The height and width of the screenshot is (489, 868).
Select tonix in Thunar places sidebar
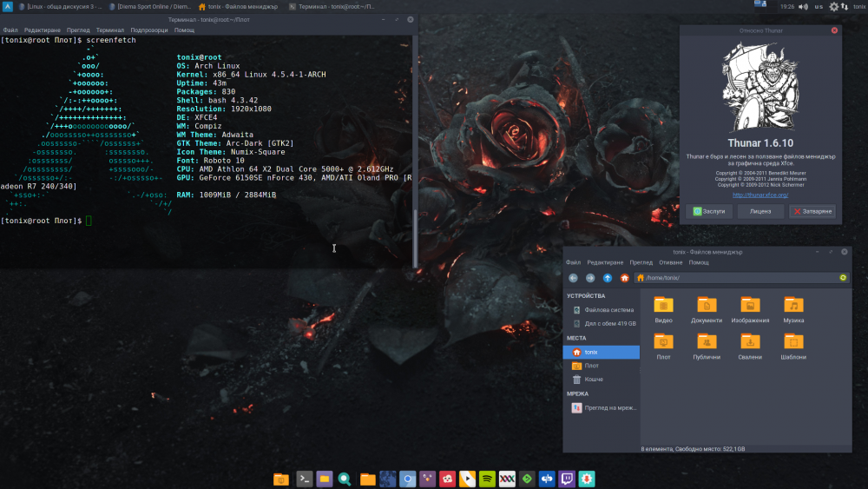602,352
